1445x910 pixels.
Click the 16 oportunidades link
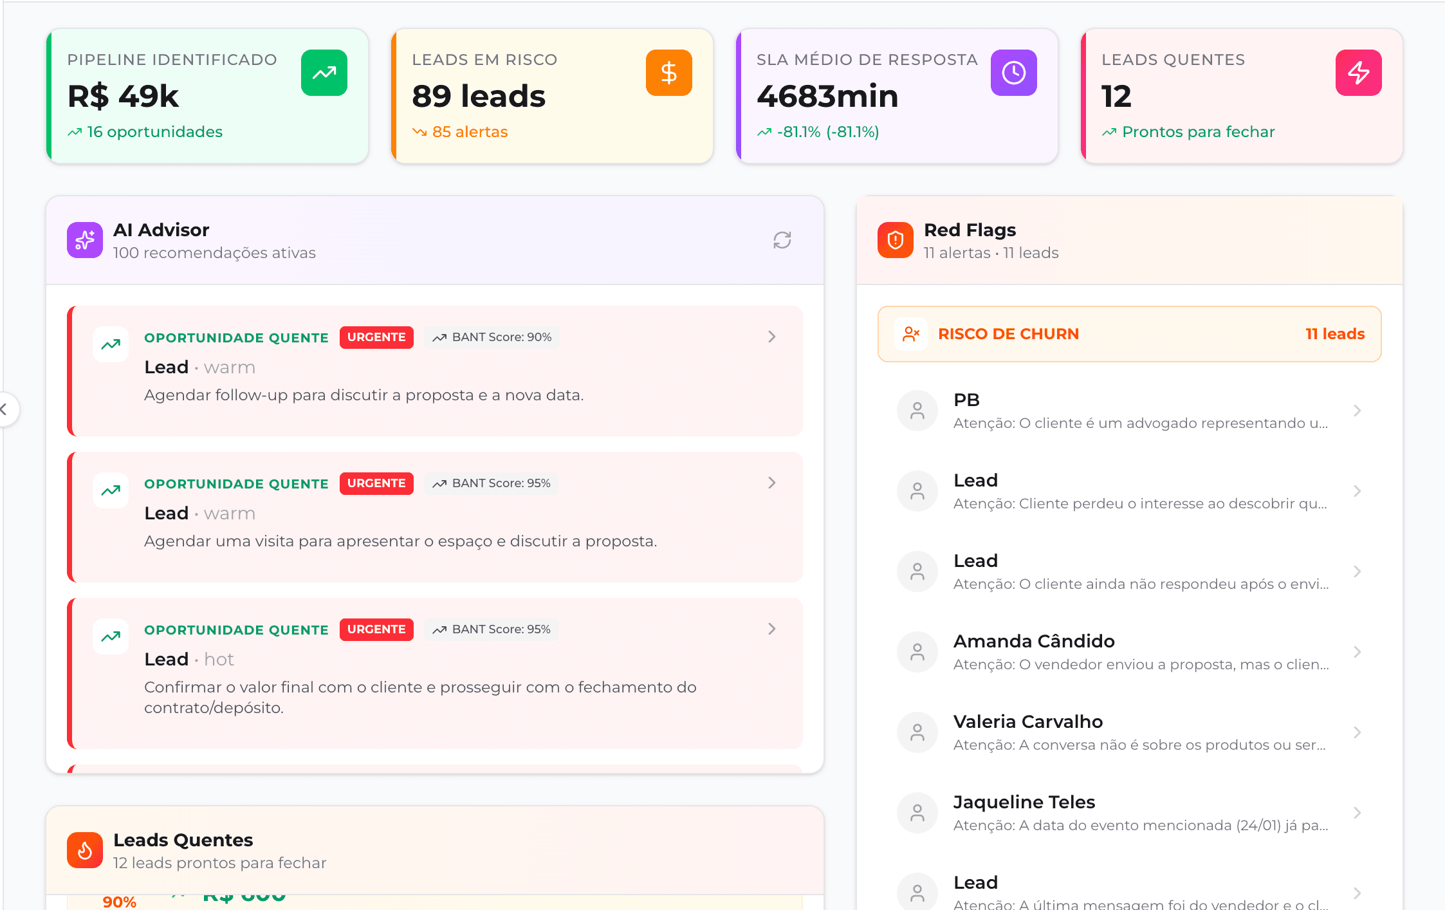pyautogui.click(x=154, y=132)
